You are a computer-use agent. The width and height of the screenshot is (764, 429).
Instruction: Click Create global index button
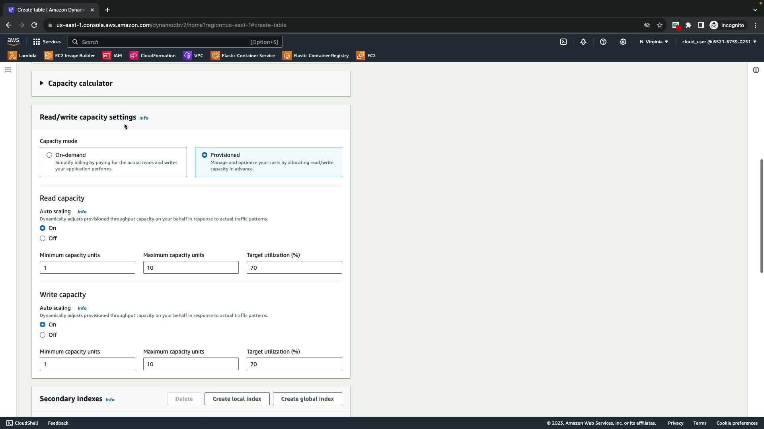pos(307,399)
